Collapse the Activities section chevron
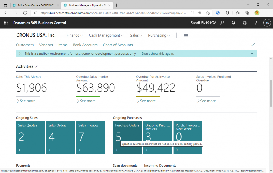The width and height of the screenshot is (273, 173). (36, 66)
